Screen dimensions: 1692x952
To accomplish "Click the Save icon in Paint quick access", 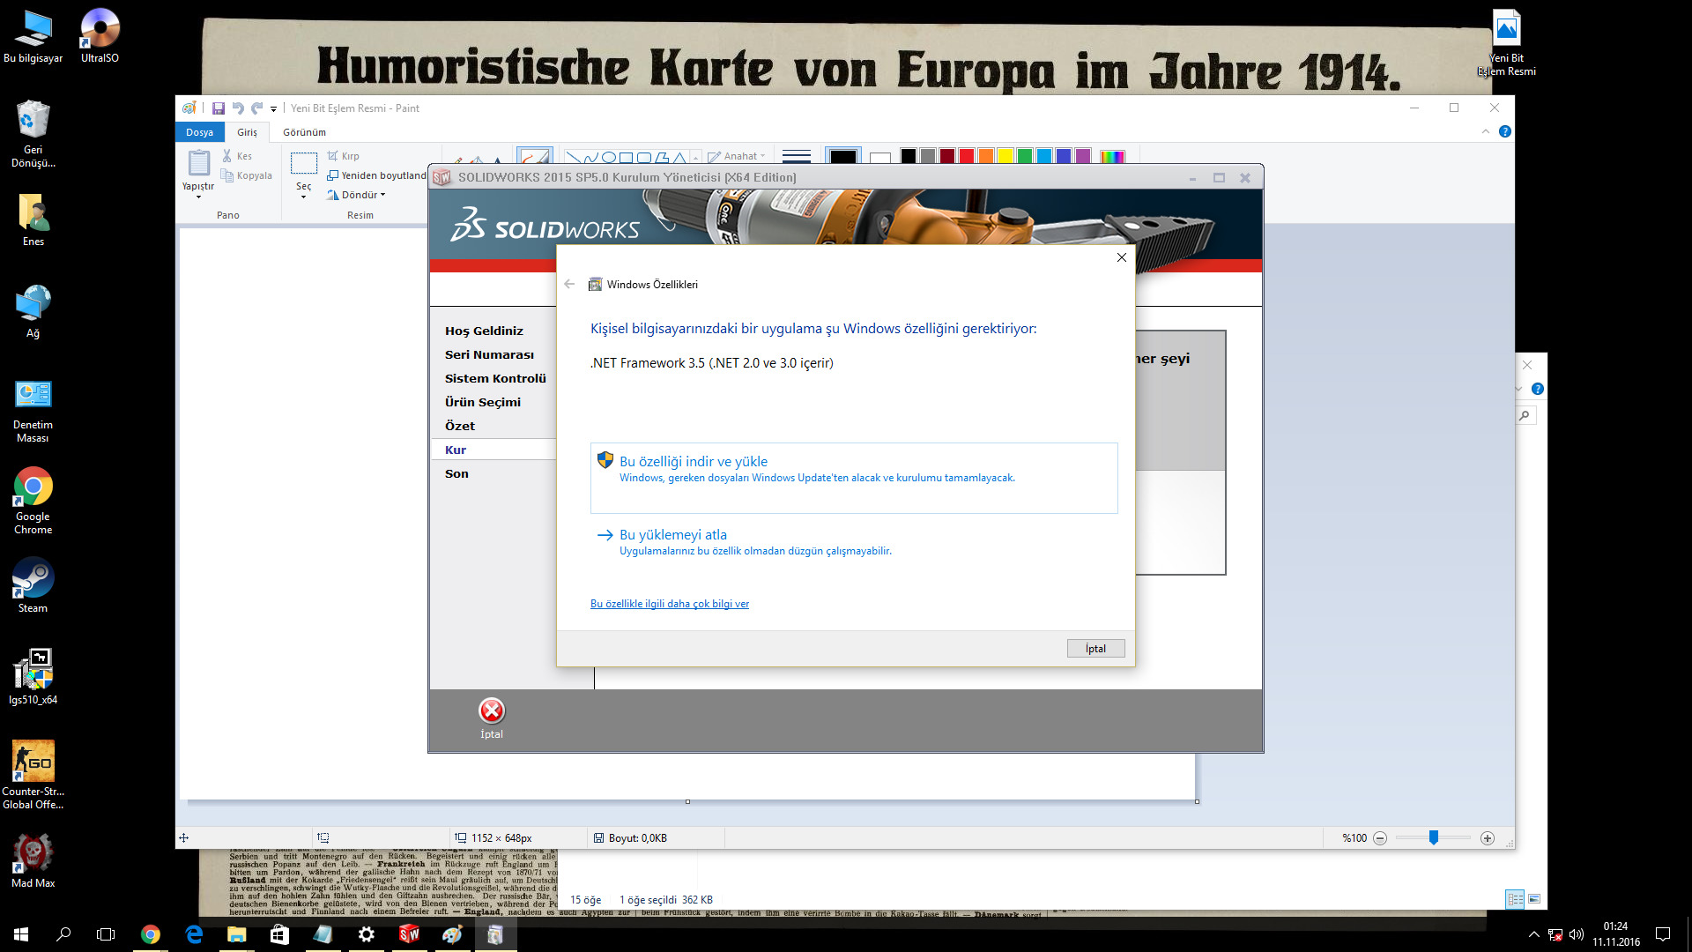I will click(218, 108).
